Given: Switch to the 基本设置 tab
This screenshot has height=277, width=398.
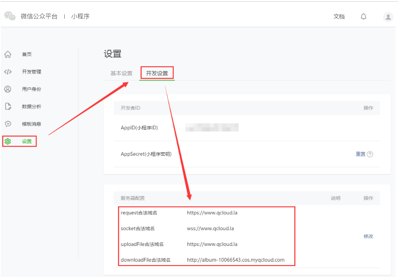Looking at the screenshot, I should 121,73.
